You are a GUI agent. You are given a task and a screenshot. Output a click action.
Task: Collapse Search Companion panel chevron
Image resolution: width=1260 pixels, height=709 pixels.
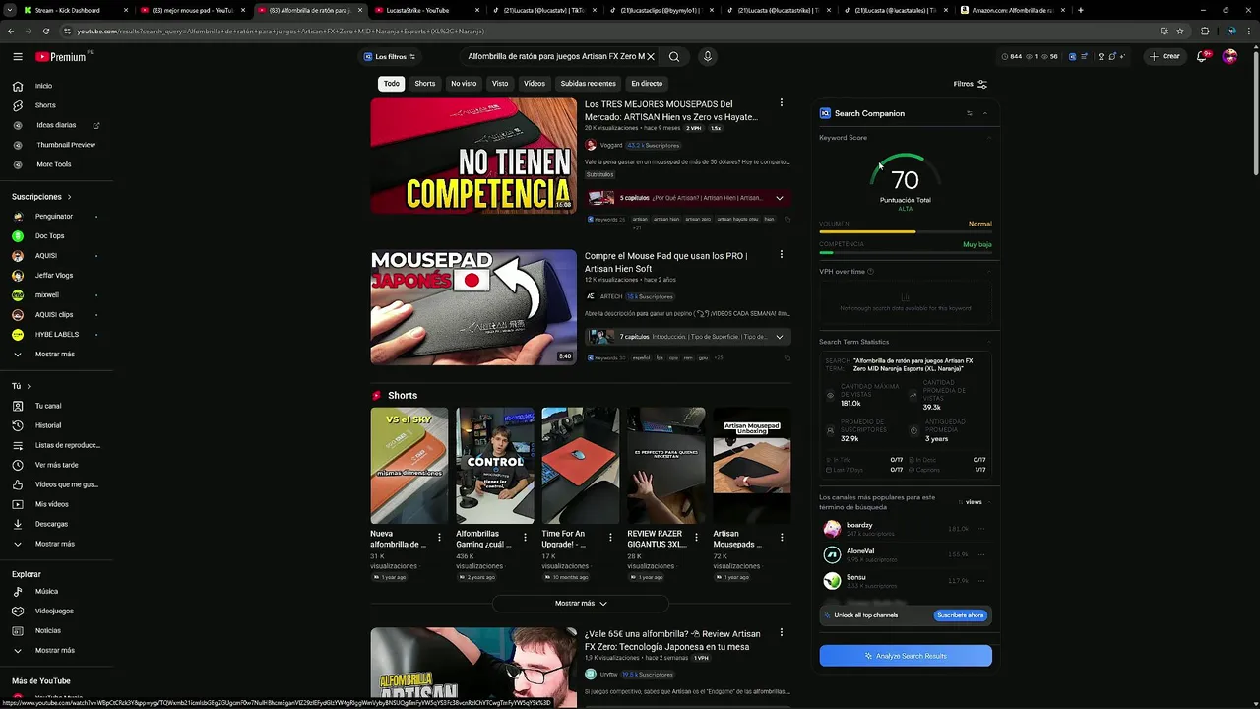(985, 113)
